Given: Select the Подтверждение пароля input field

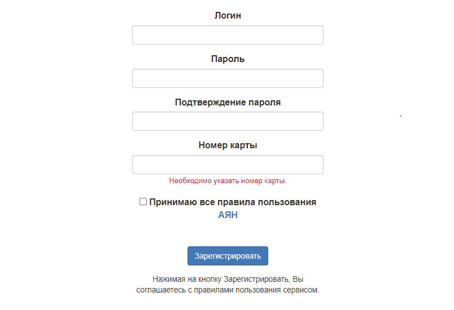Looking at the screenshot, I should [x=228, y=121].
